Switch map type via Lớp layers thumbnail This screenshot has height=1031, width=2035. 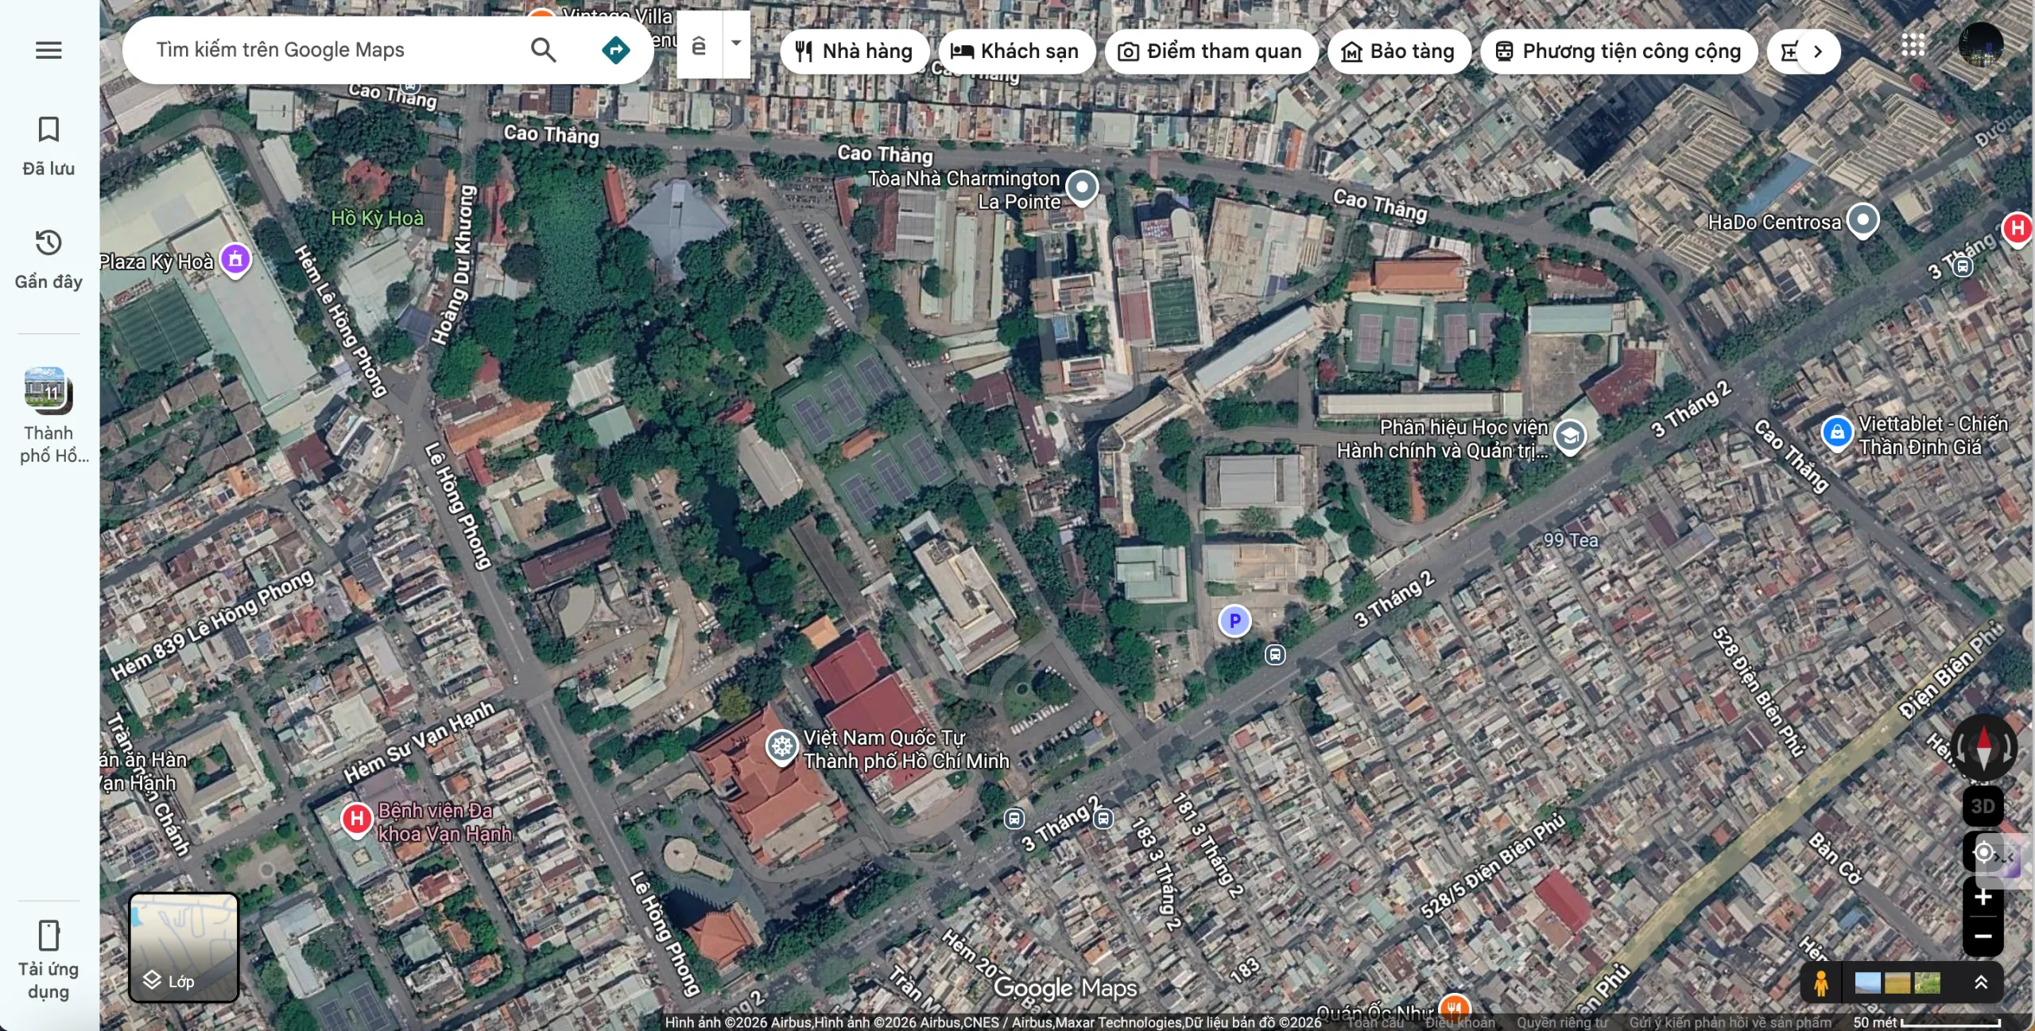pyautogui.click(x=184, y=948)
